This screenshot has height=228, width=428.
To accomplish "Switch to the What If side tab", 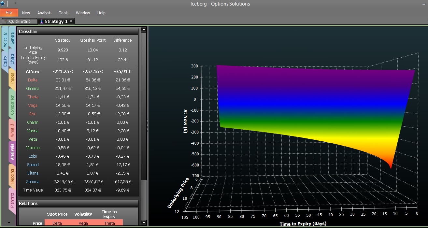I will [12, 129].
